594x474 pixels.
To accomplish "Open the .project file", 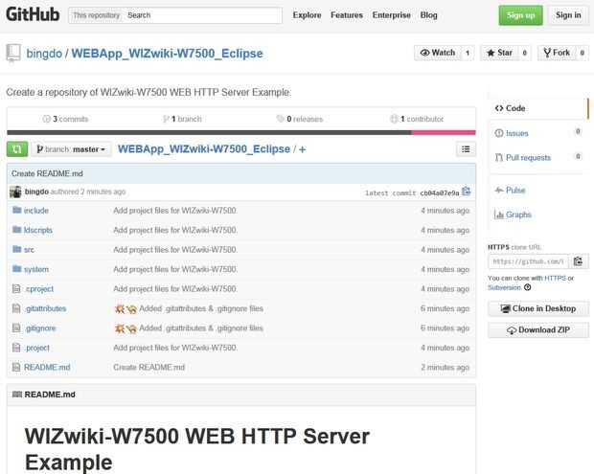I will point(37,348).
